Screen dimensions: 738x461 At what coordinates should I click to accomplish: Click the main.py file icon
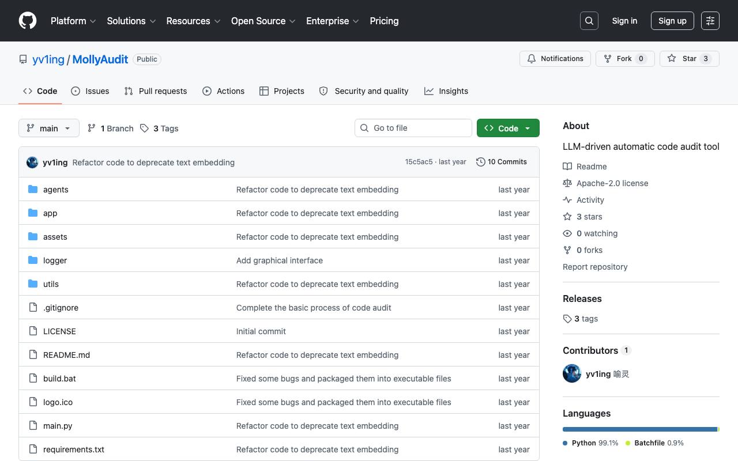click(x=33, y=426)
